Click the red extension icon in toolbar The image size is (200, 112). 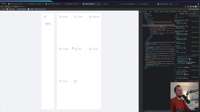click(x=191, y=7)
